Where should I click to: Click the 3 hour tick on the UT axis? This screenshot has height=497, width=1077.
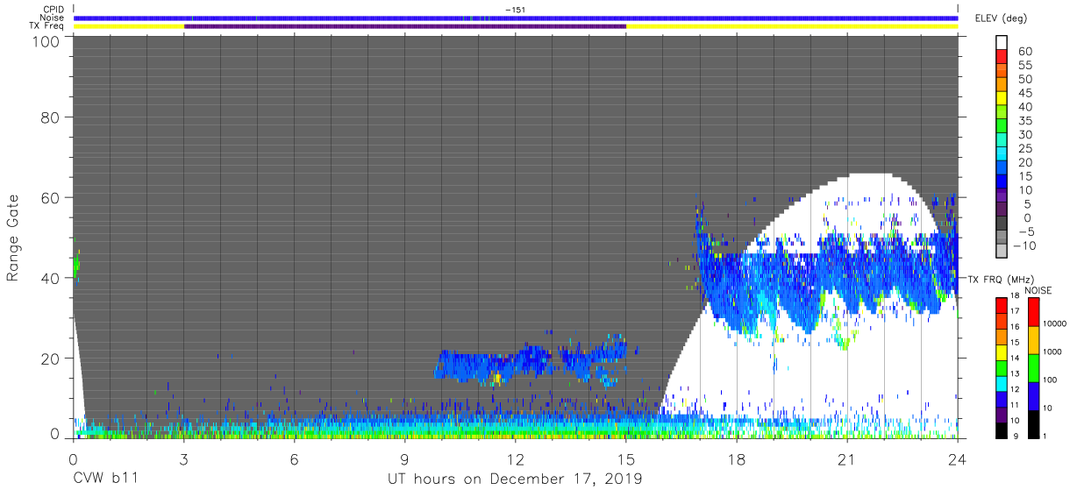pyautogui.click(x=184, y=458)
